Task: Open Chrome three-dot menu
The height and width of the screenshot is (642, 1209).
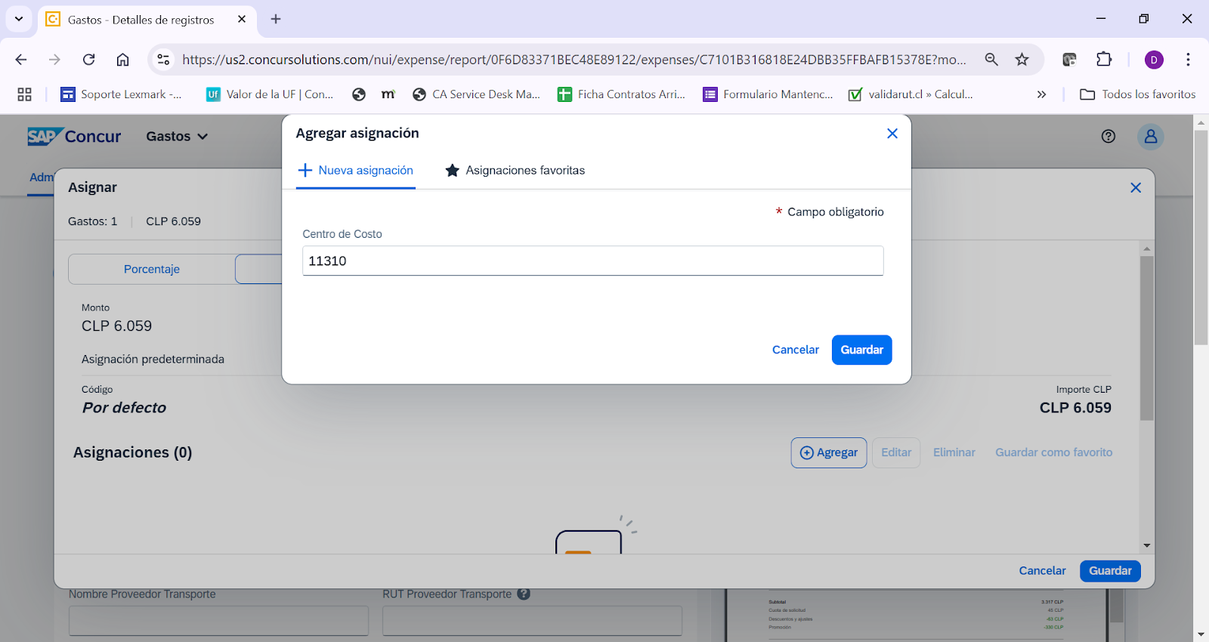Action: click(x=1188, y=60)
